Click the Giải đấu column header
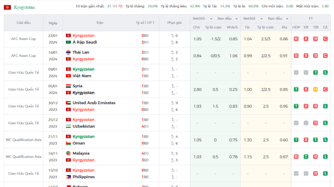Viewport: 334px width, 187px height. pyautogui.click(x=23, y=23)
